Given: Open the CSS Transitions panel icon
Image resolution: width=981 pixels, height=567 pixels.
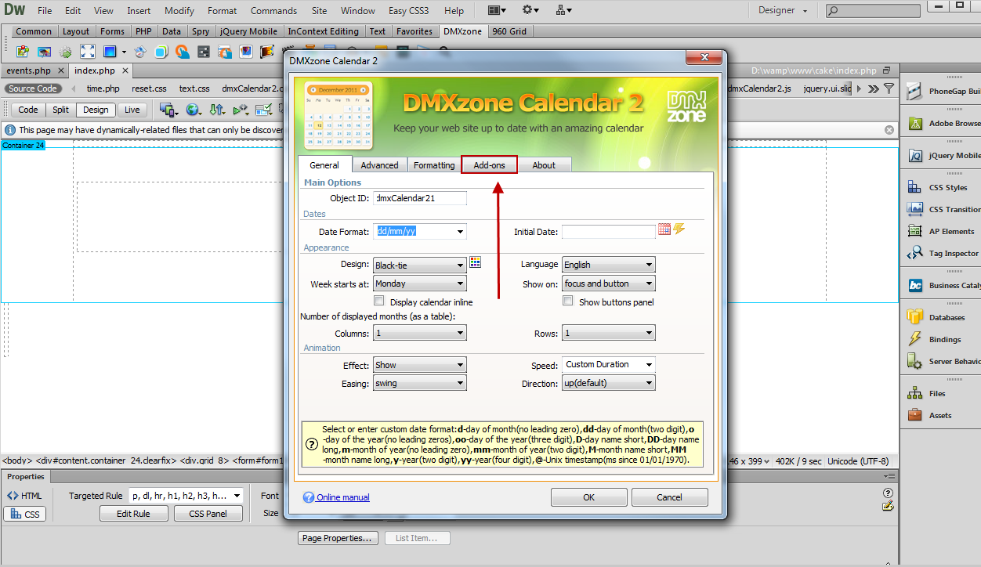Looking at the screenshot, I should click(914, 209).
